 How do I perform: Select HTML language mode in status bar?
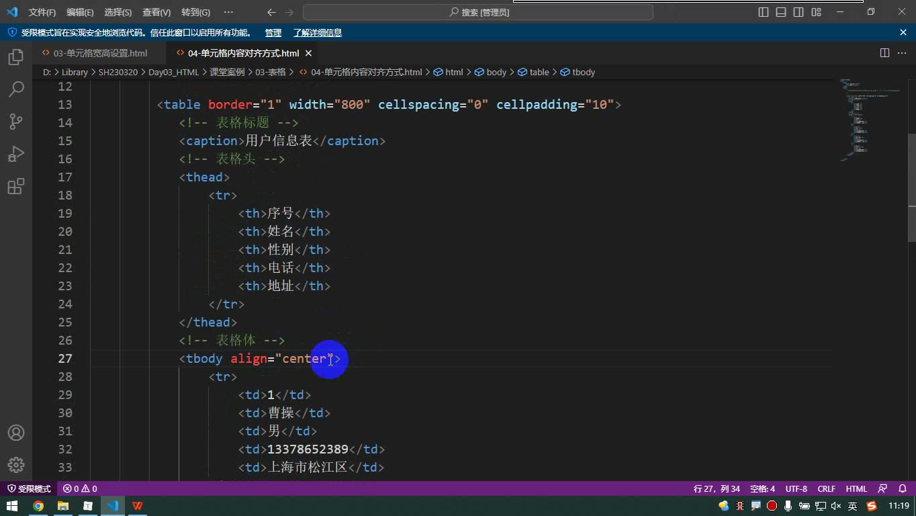click(x=856, y=488)
